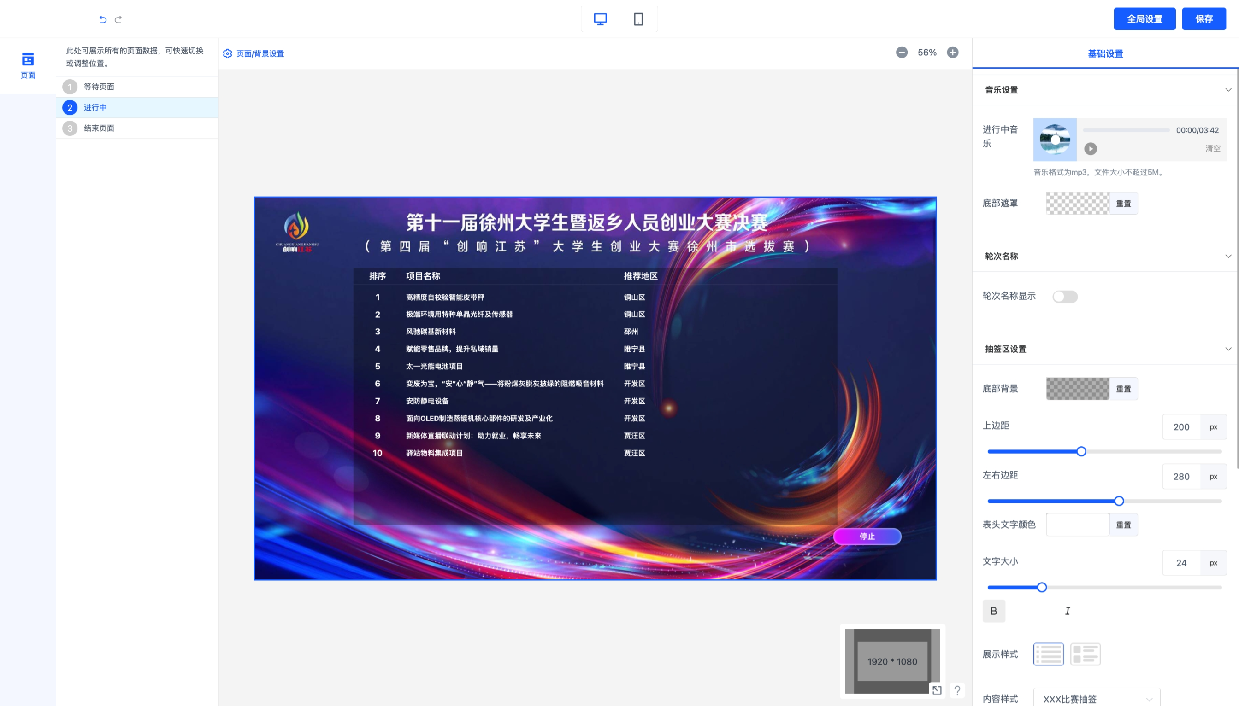Toggle italic text formatting
1239x706 pixels.
[x=1067, y=611]
